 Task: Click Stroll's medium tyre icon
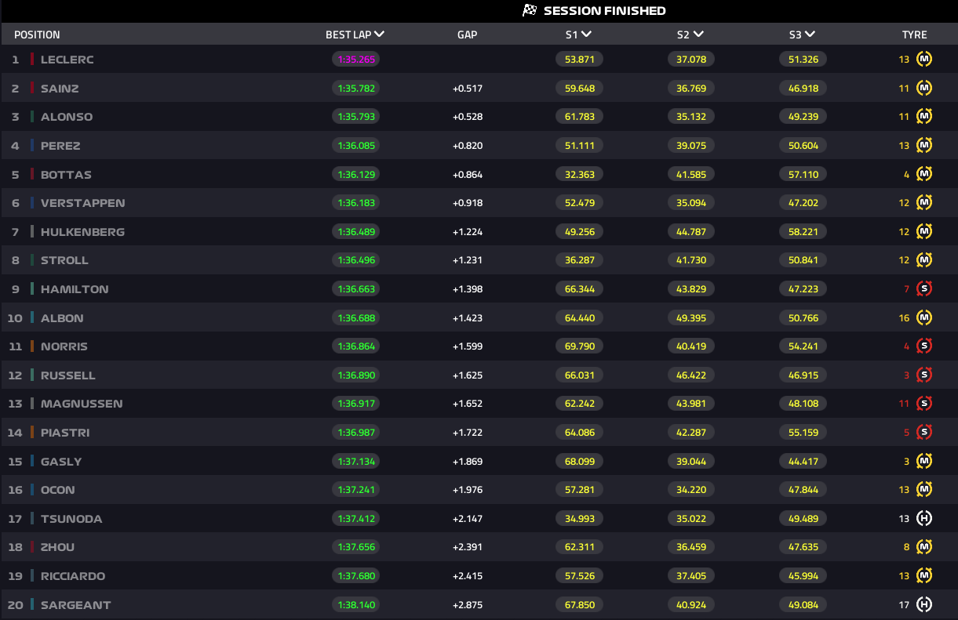coord(924,260)
